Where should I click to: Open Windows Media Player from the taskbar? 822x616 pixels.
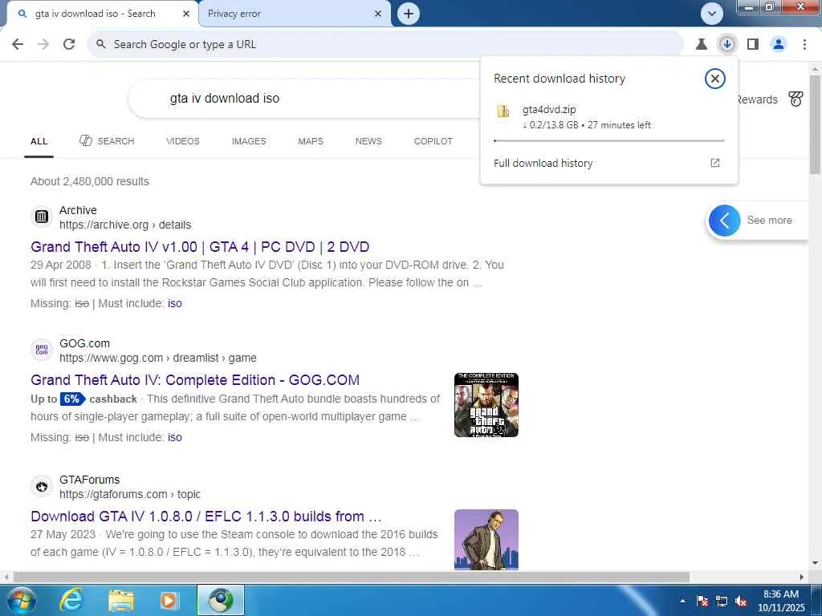[x=169, y=600]
